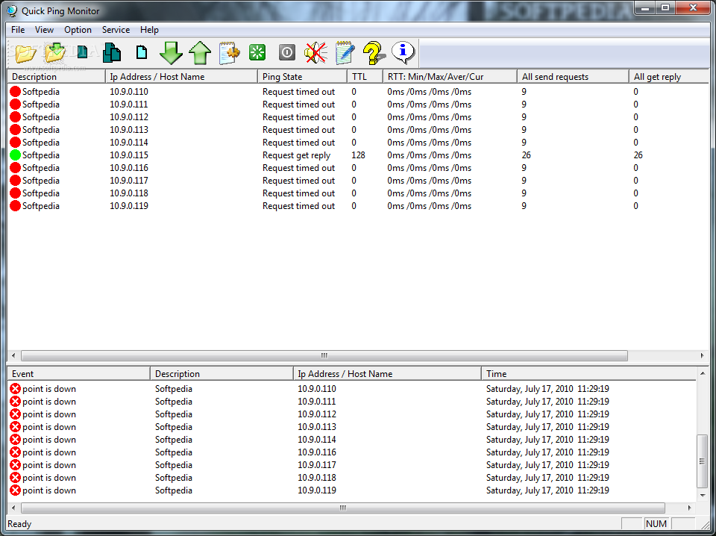Click the open folder toolbar icon
716x536 pixels.
point(25,53)
